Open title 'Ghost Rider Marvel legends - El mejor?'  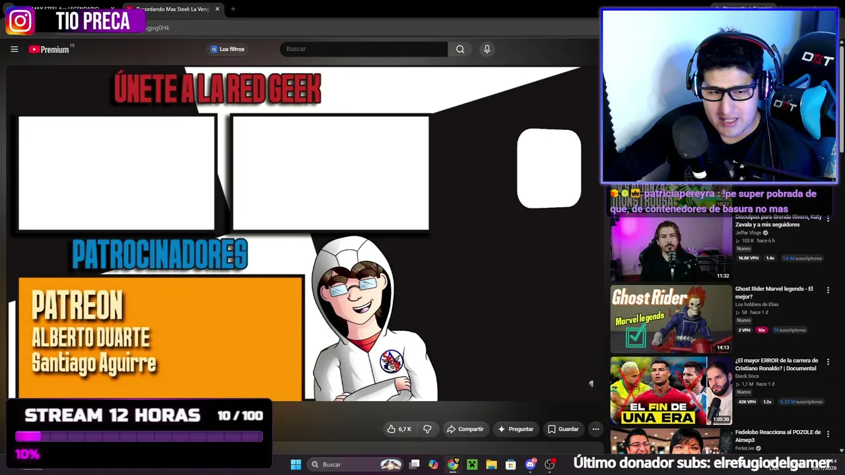pos(774,293)
